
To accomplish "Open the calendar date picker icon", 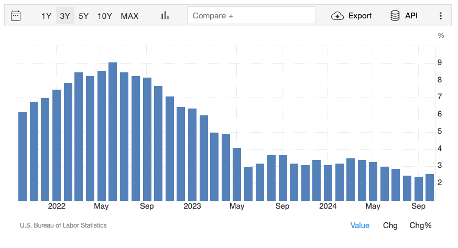I will 16,16.
